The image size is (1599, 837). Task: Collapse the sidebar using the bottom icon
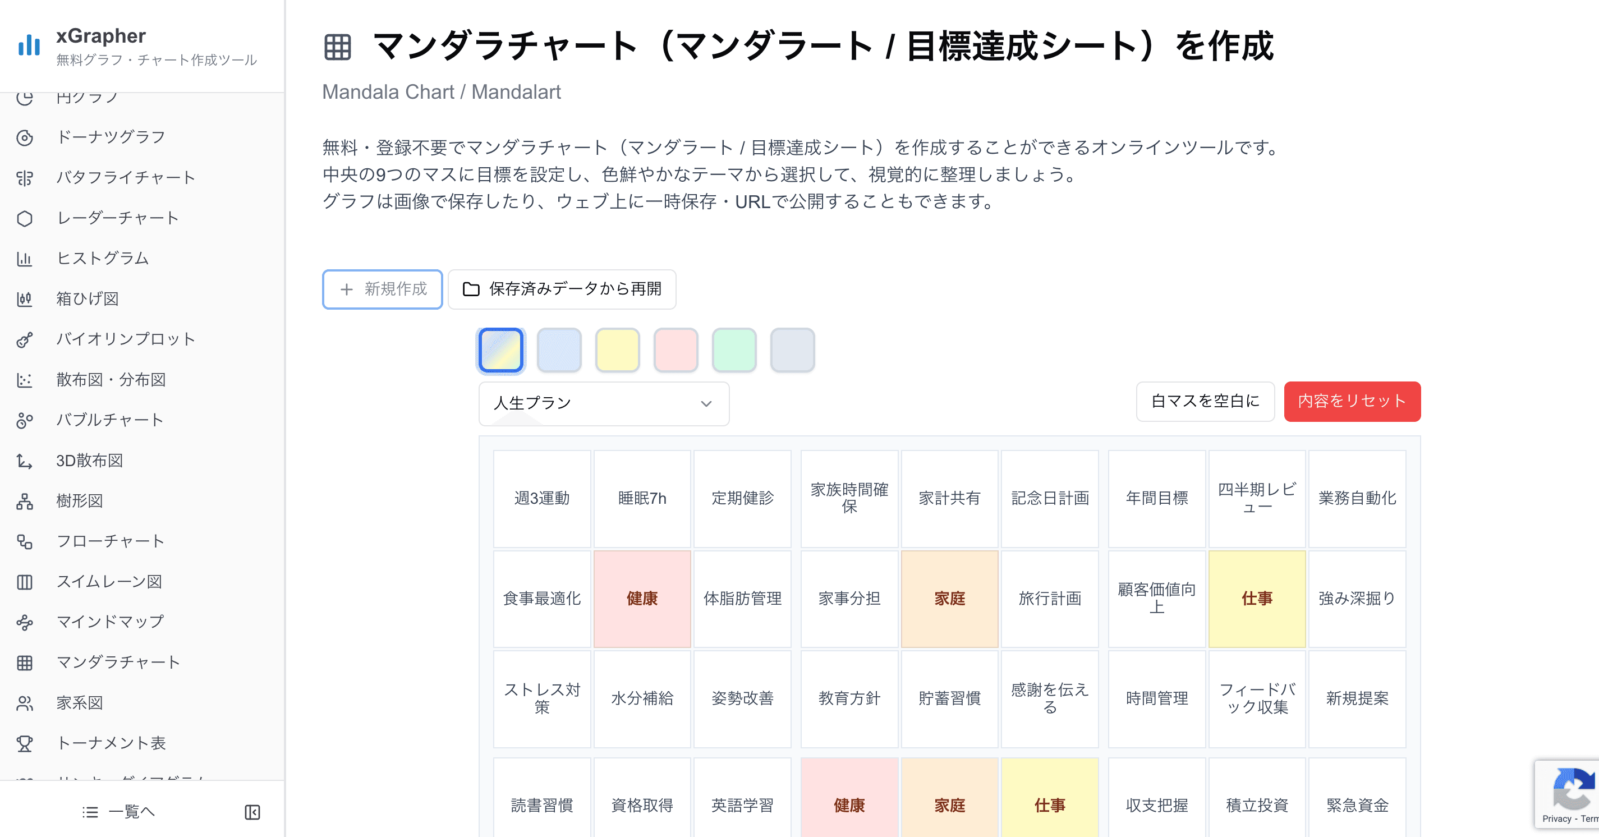(252, 812)
